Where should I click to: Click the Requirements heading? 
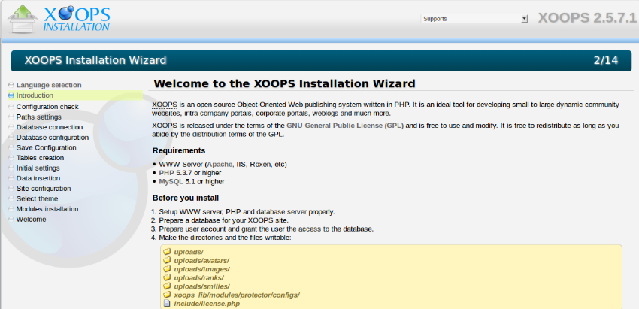pyautogui.click(x=179, y=150)
